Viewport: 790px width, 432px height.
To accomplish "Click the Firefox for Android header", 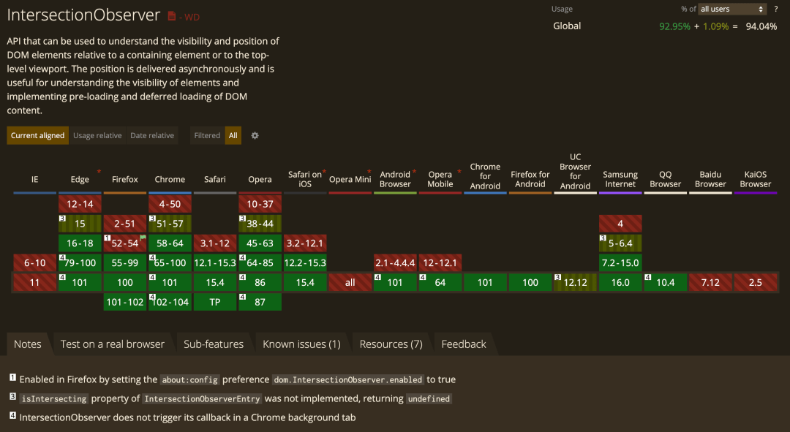I will pos(530,179).
